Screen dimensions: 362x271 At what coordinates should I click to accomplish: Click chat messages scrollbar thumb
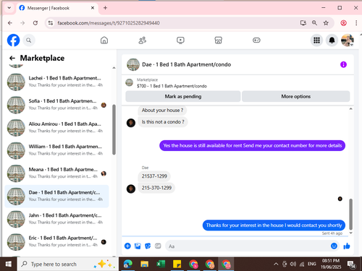point(350,214)
